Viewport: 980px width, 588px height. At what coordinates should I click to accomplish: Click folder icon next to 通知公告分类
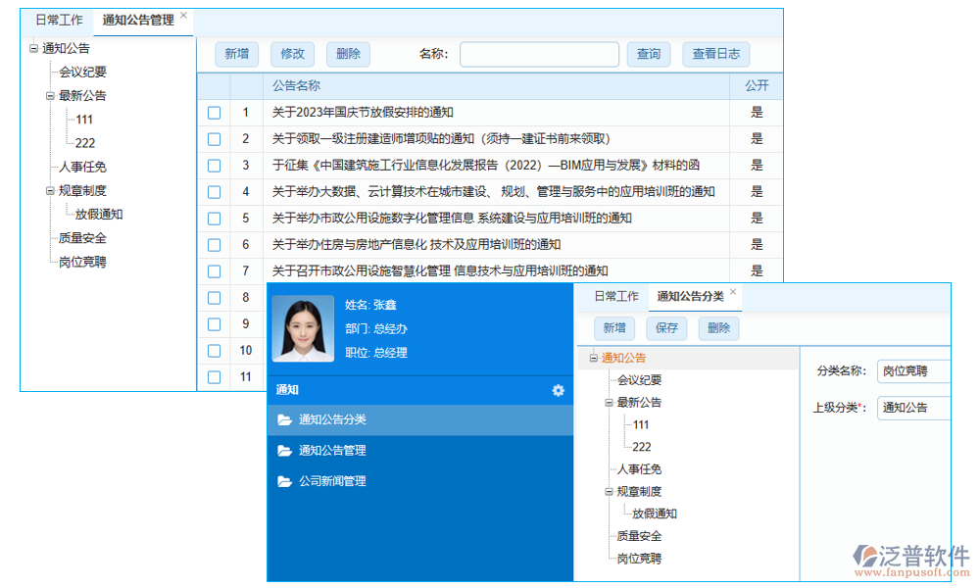pos(284,419)
